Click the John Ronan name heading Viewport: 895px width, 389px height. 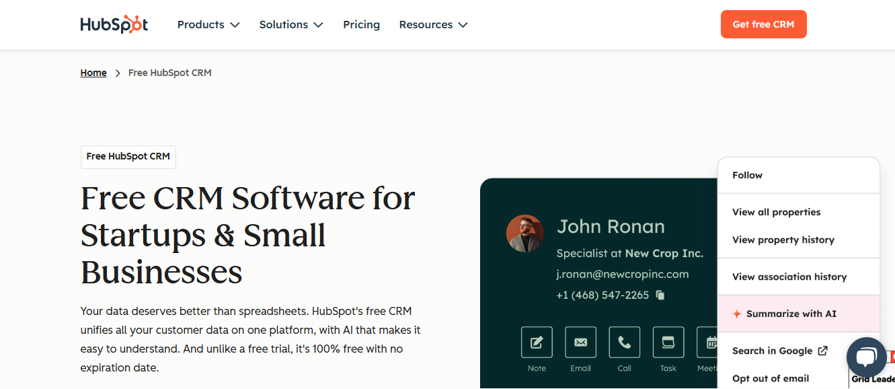611,227
